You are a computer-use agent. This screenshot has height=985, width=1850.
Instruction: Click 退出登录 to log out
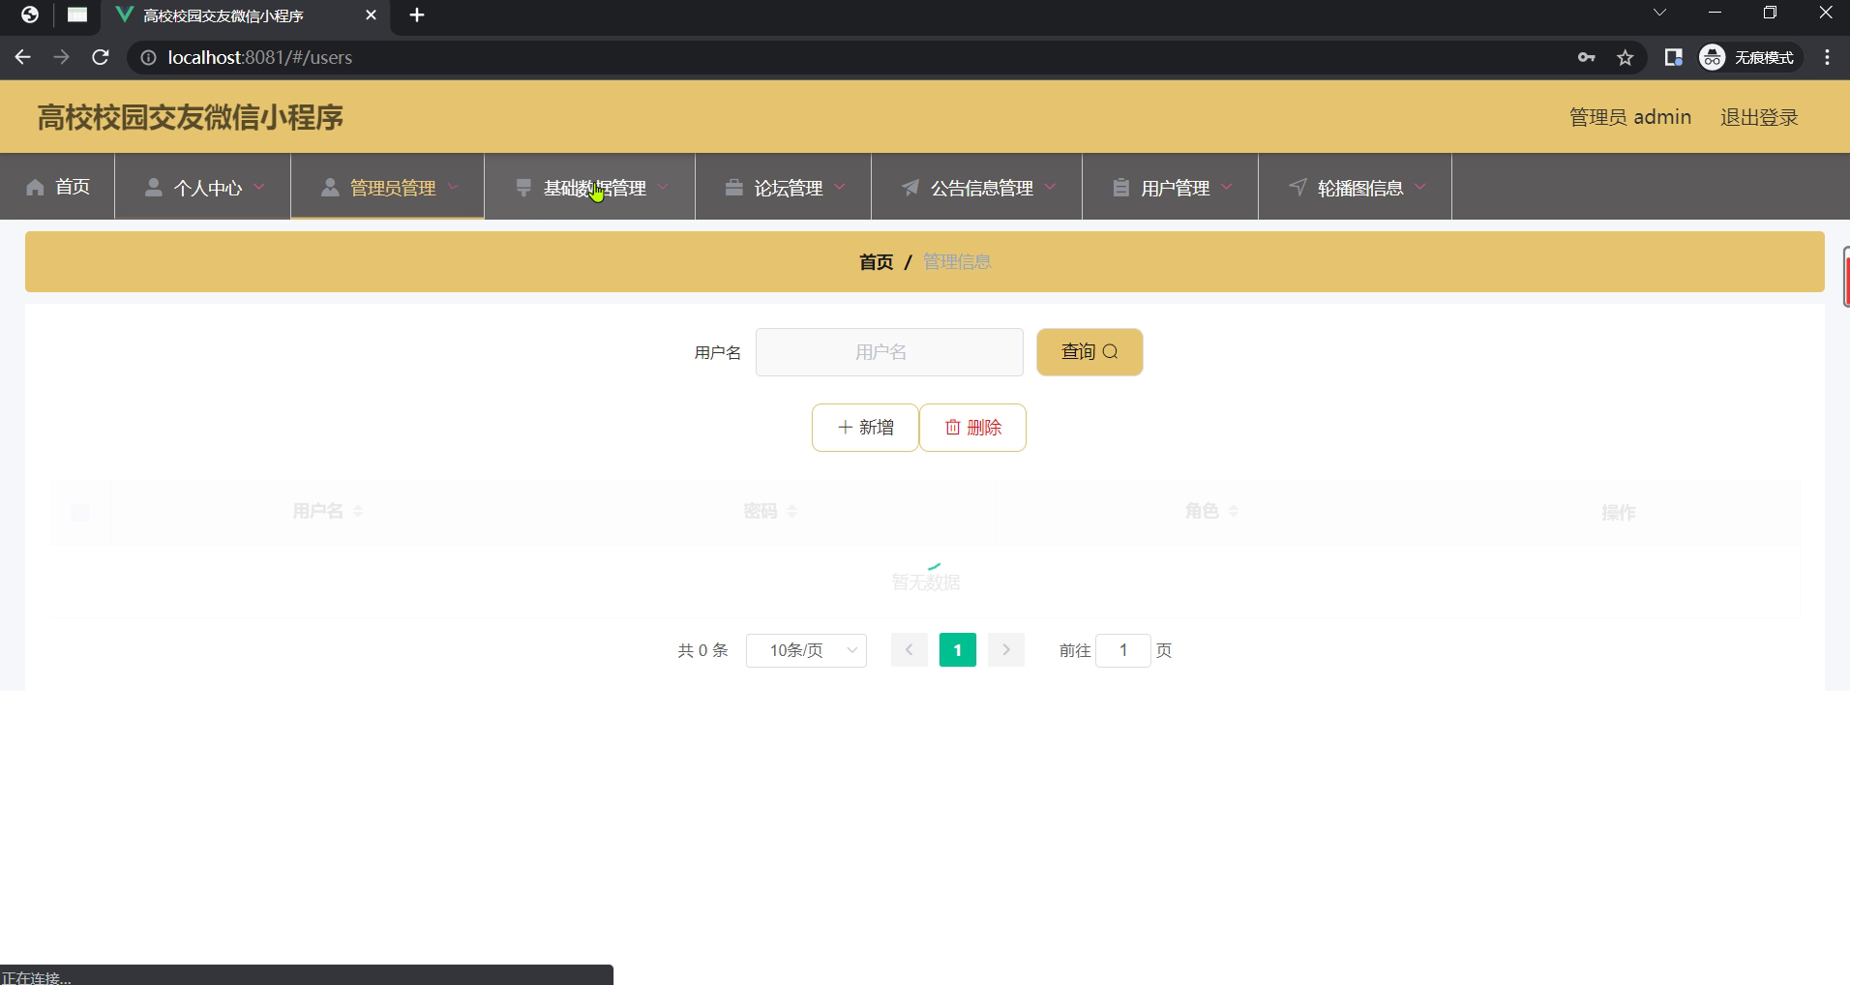coord(1759,117)
